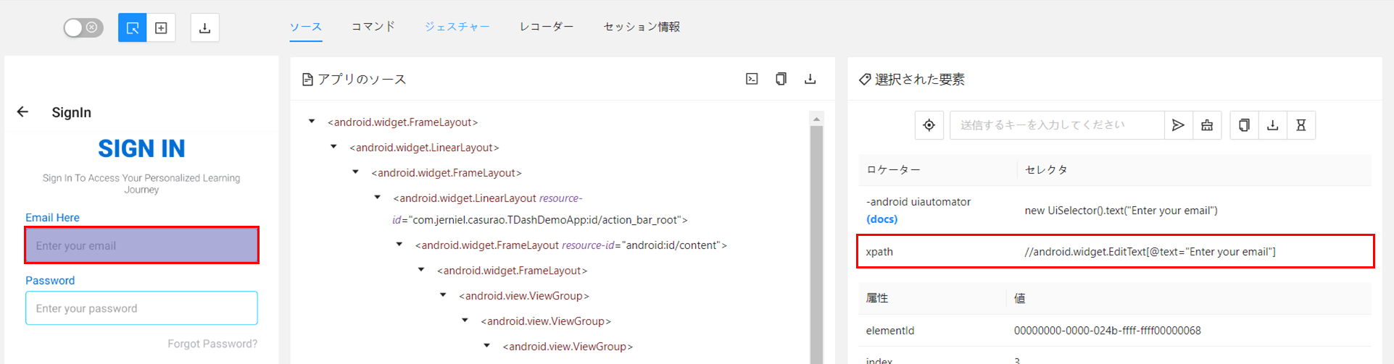Viewport: 1394px width, 364px height.
Task: Switch to tap by coordinates mode
Action: tap(161, 27)
